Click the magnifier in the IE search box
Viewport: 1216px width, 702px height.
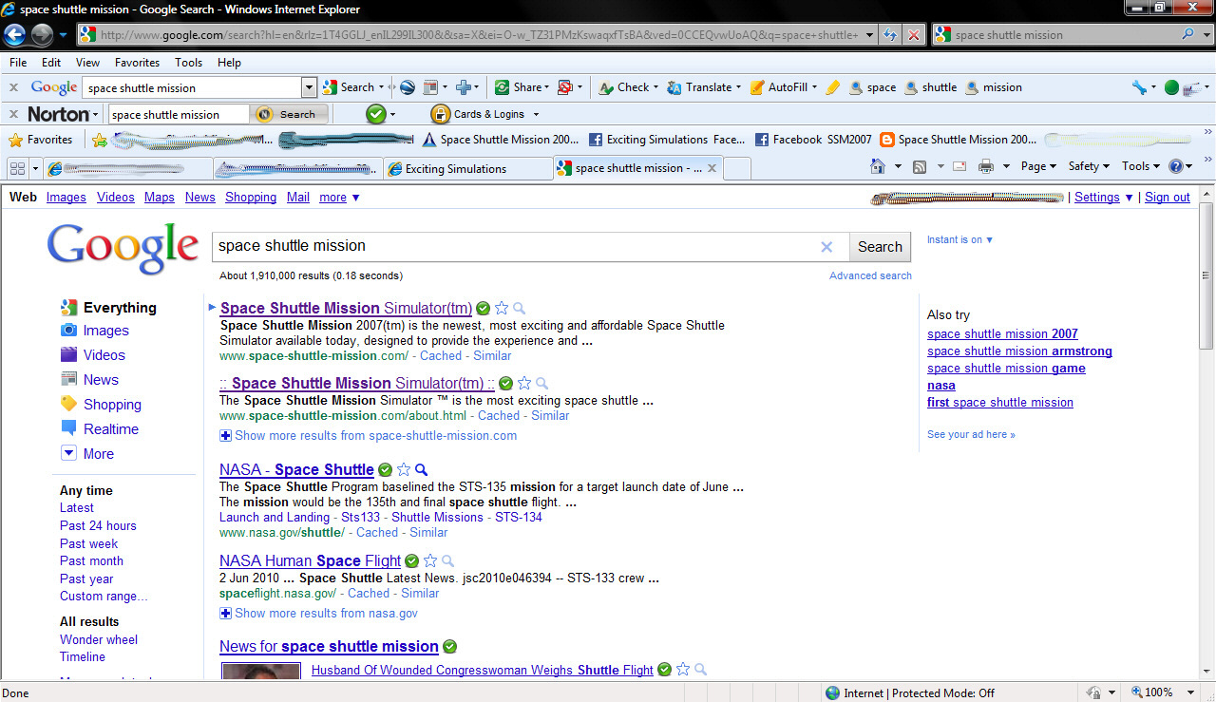pos(1188,34)
